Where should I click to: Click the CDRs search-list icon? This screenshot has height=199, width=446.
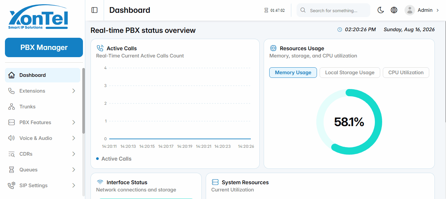(12, 154)
